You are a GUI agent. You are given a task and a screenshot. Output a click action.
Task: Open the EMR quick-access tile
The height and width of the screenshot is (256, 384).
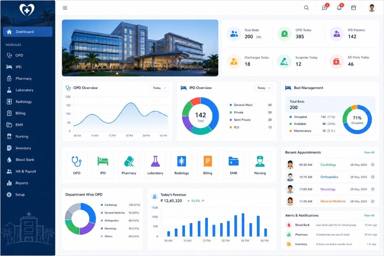(x=234, y=165)
